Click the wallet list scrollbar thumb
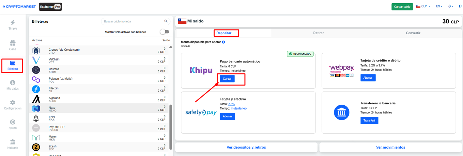 [x=171, y=127]
